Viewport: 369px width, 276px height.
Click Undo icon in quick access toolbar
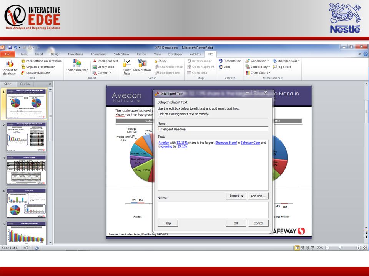(15, 48)
